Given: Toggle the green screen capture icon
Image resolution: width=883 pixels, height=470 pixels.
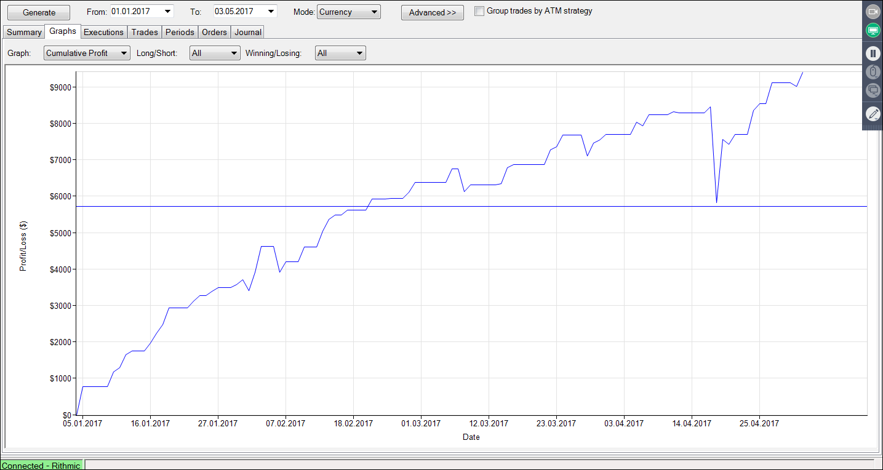Looking at the screenshot, I should coord(873,30).
